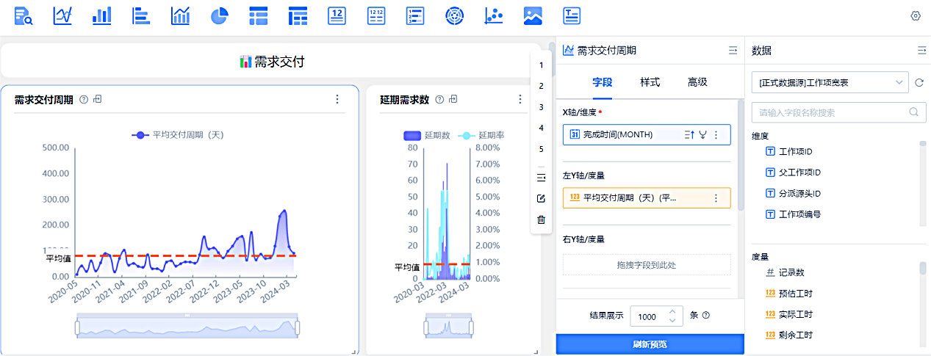Select item 3 in the floating toolbar
Screen dimensions: 931x356
coord(542,107)
